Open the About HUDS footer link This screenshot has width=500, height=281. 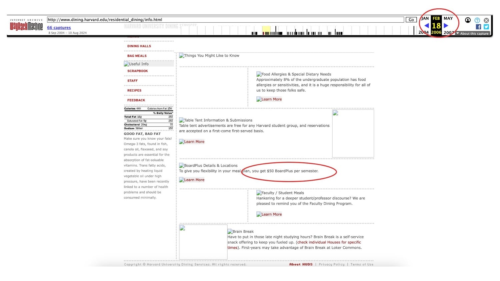[x=301, y=264]
